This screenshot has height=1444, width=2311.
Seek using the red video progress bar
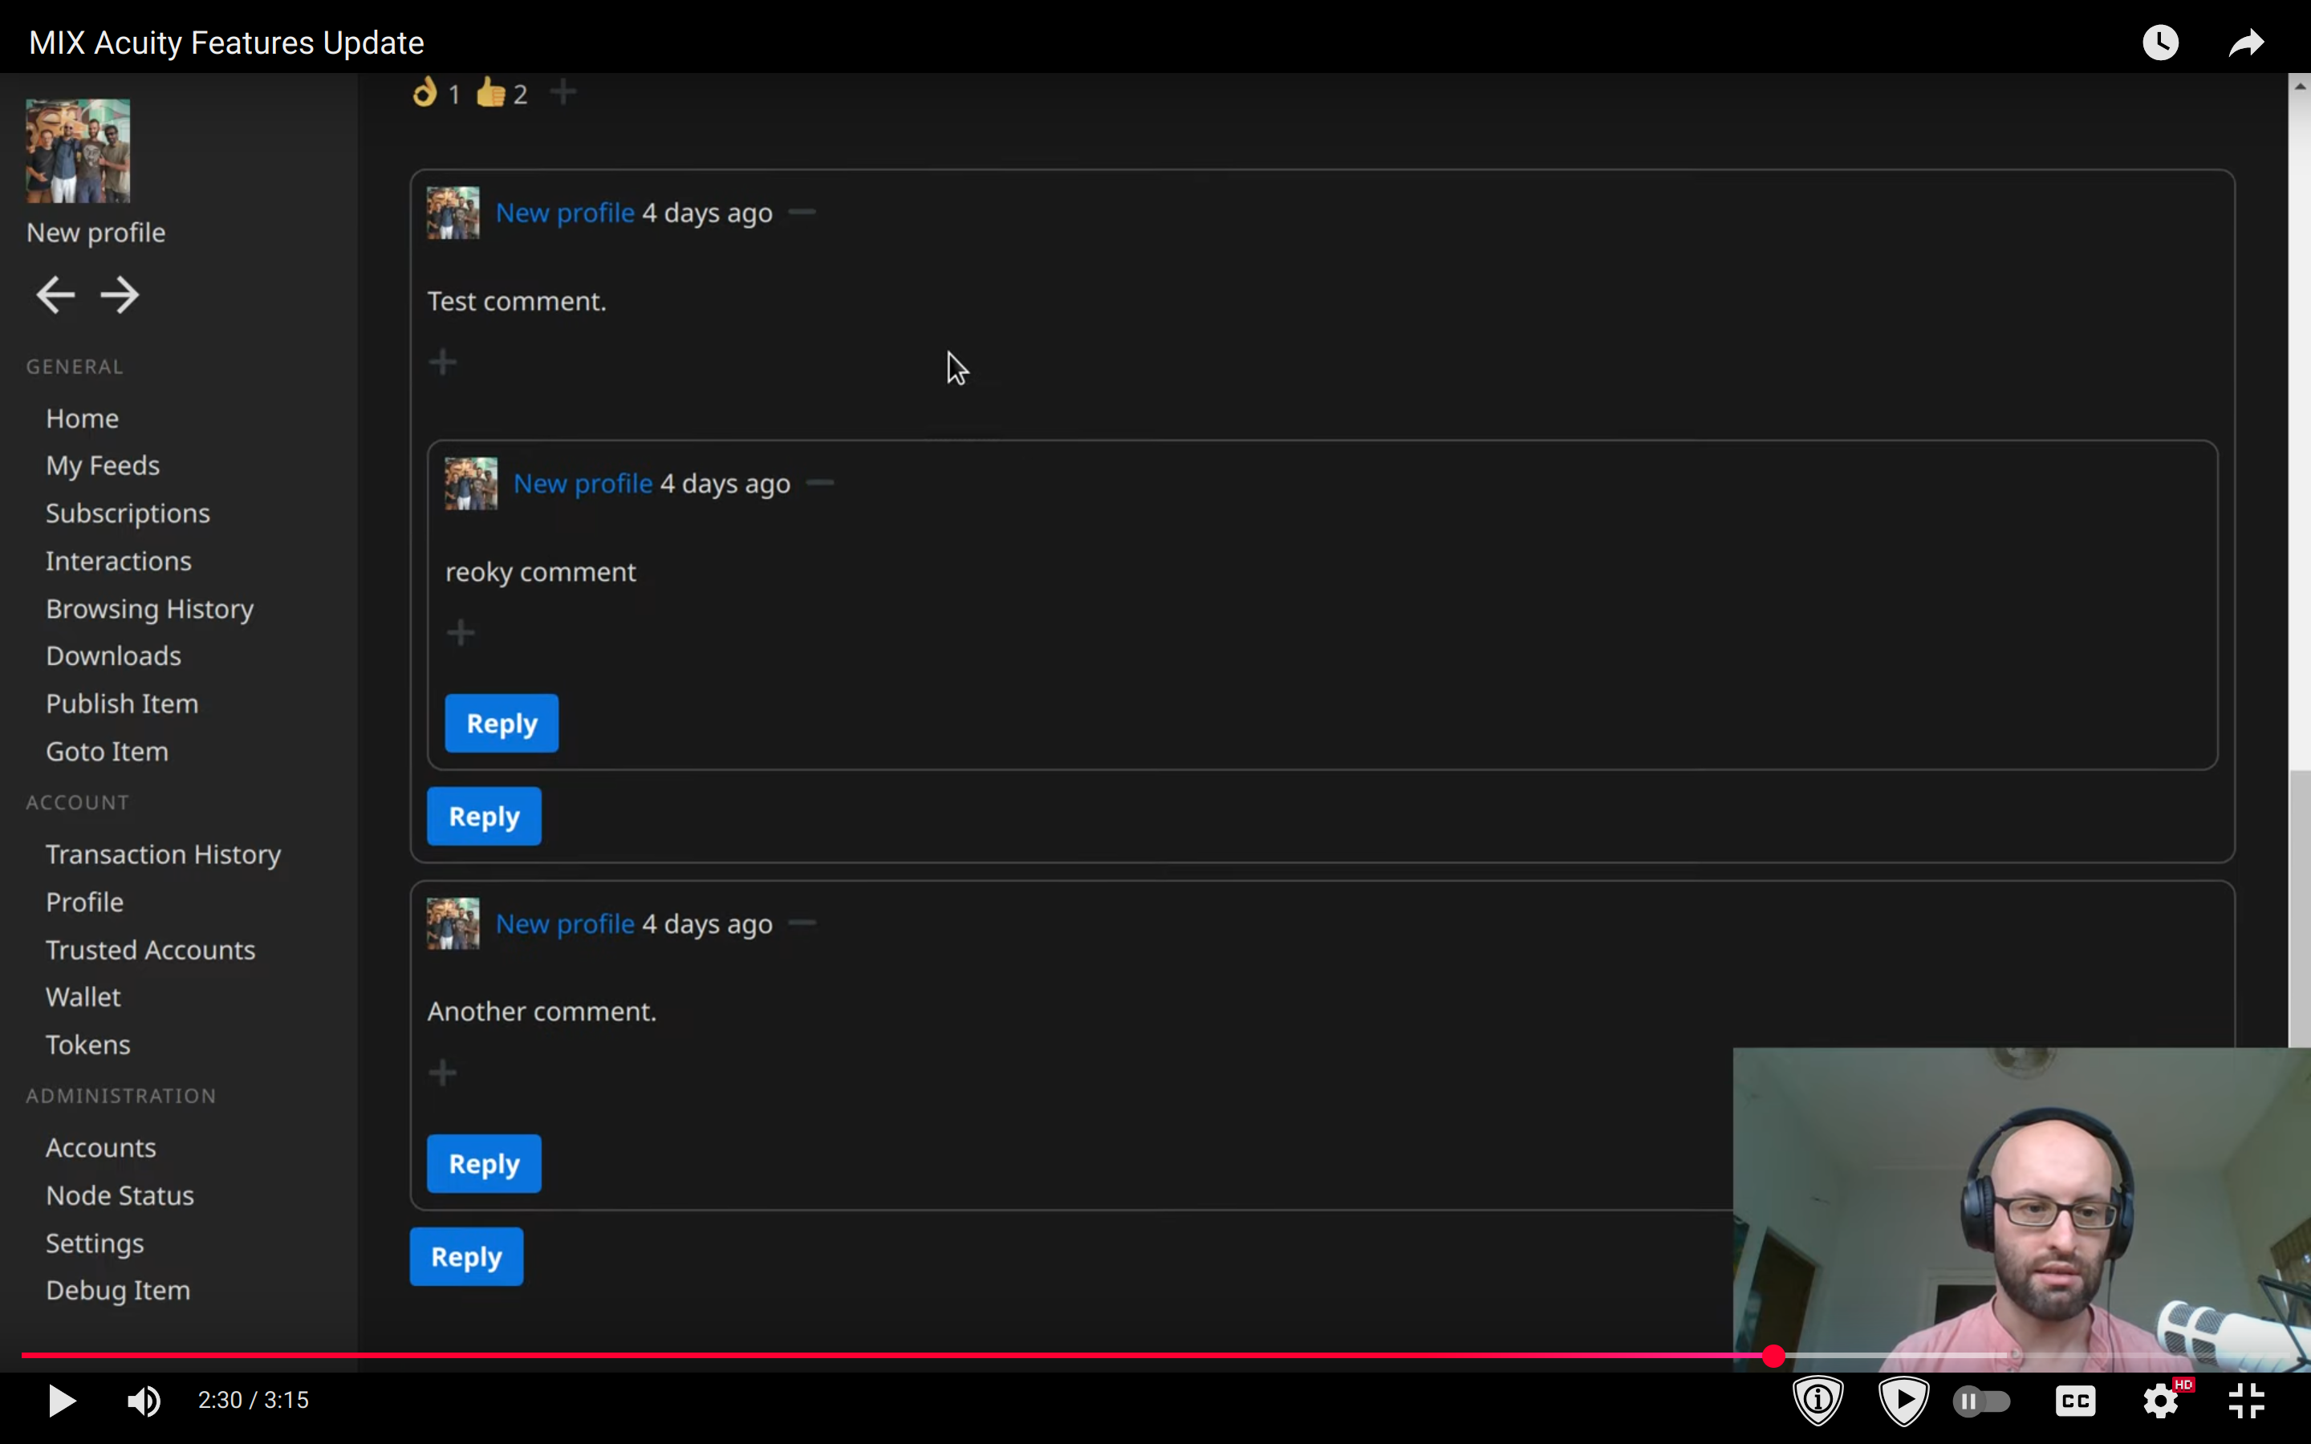click(955, 1355)
